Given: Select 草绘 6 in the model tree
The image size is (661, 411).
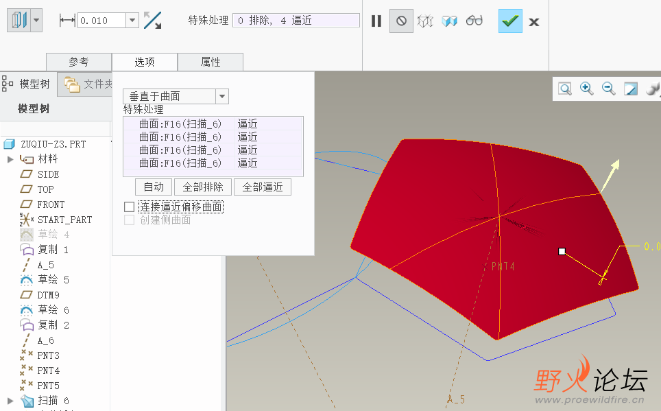Looking at the screenshot, I should click(x=53, y=310).
